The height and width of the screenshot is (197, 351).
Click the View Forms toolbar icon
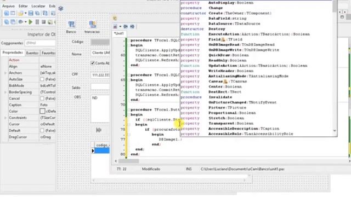[x=13, y=22]
